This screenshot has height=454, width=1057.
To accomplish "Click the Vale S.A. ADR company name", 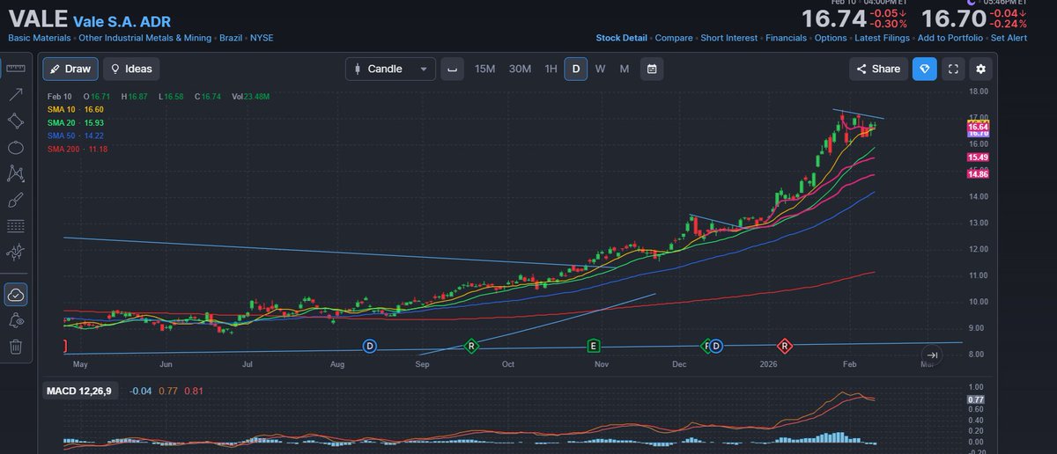I will 122,21.
